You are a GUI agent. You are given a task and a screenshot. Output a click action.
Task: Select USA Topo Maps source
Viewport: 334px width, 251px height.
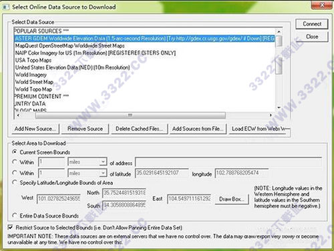[33, 60]
